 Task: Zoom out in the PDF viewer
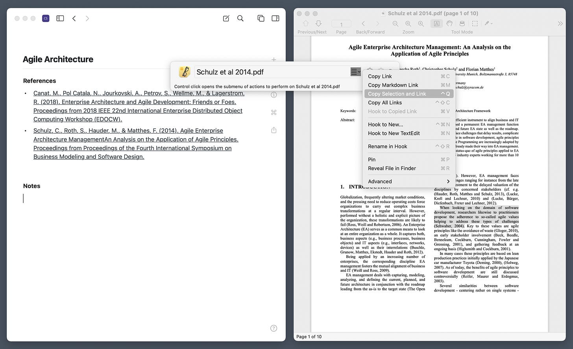[396, 24]
